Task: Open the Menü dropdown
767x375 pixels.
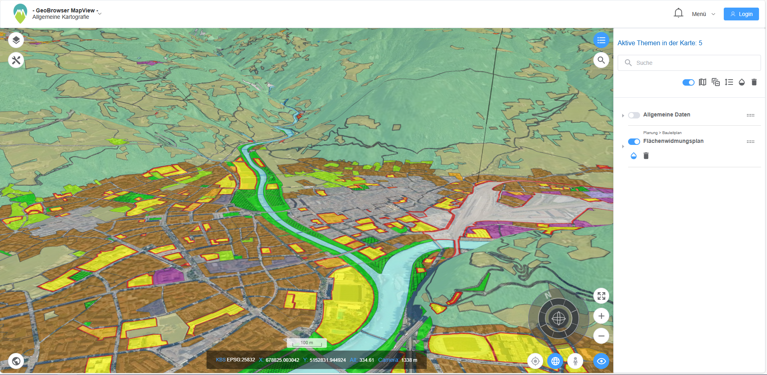Action: pyautogui.click(x=703, y=14)
